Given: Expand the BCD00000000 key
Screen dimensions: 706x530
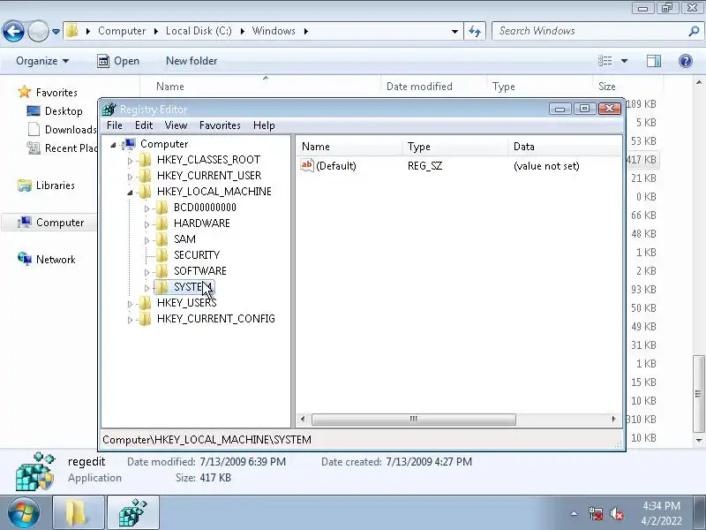Looking at the screenshot, I should [x=146, y=208].
